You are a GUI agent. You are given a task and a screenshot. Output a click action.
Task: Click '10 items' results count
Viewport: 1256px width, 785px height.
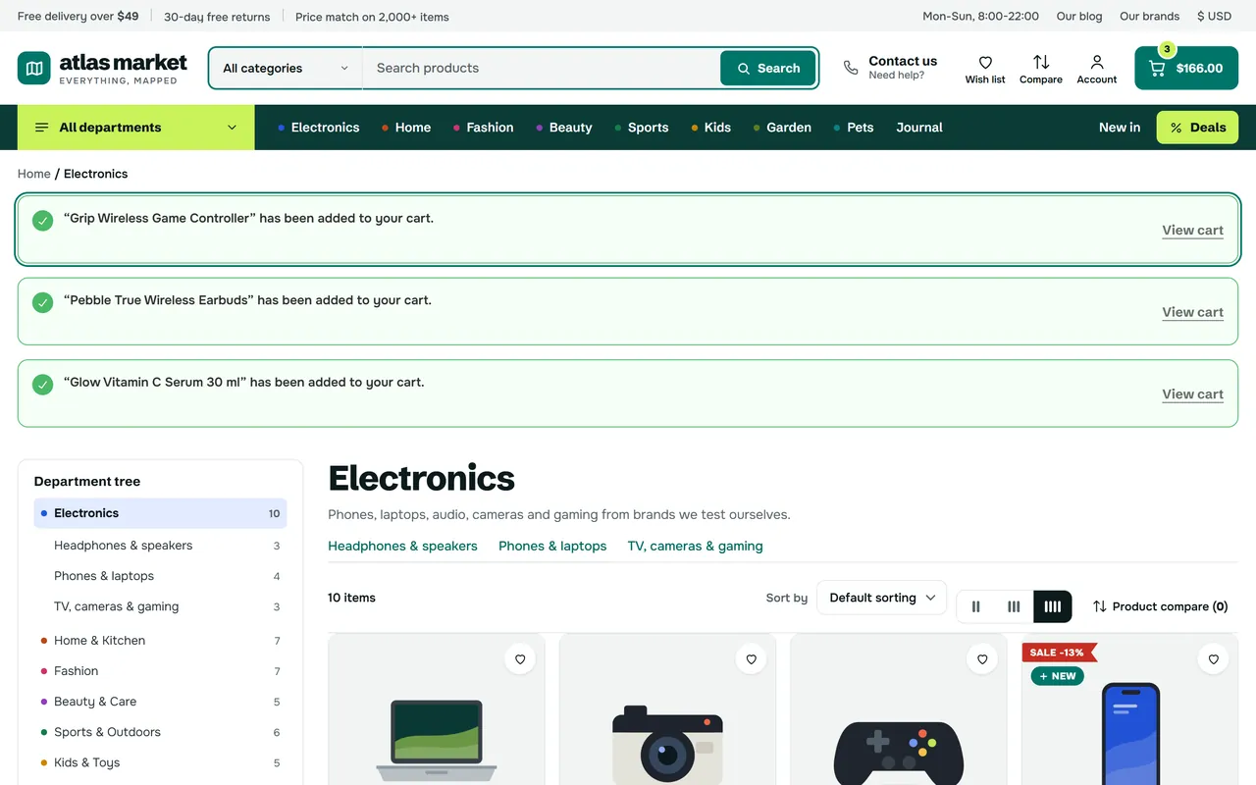(x=351, y=598)
